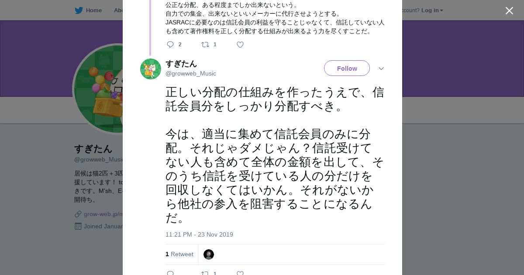This screenshot has height=275, width=524.
Task: Click the large profile picture in background
Action: (x=98, y=89)
